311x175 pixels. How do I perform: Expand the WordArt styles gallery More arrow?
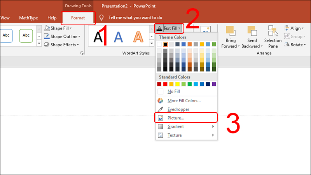point(152,43)
